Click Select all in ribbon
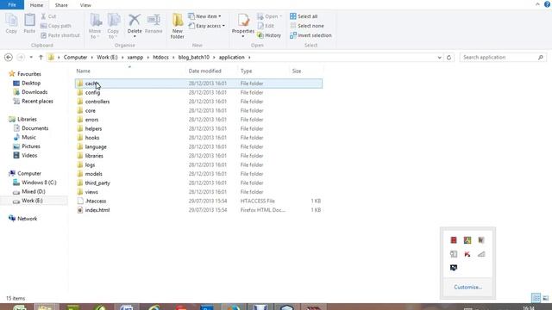This screenshot has height=310, width=552. [304, 16]
